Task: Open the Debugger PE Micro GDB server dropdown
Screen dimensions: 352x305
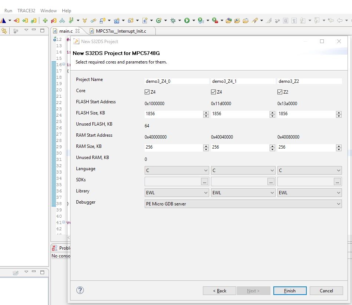Action: point(243,204)
